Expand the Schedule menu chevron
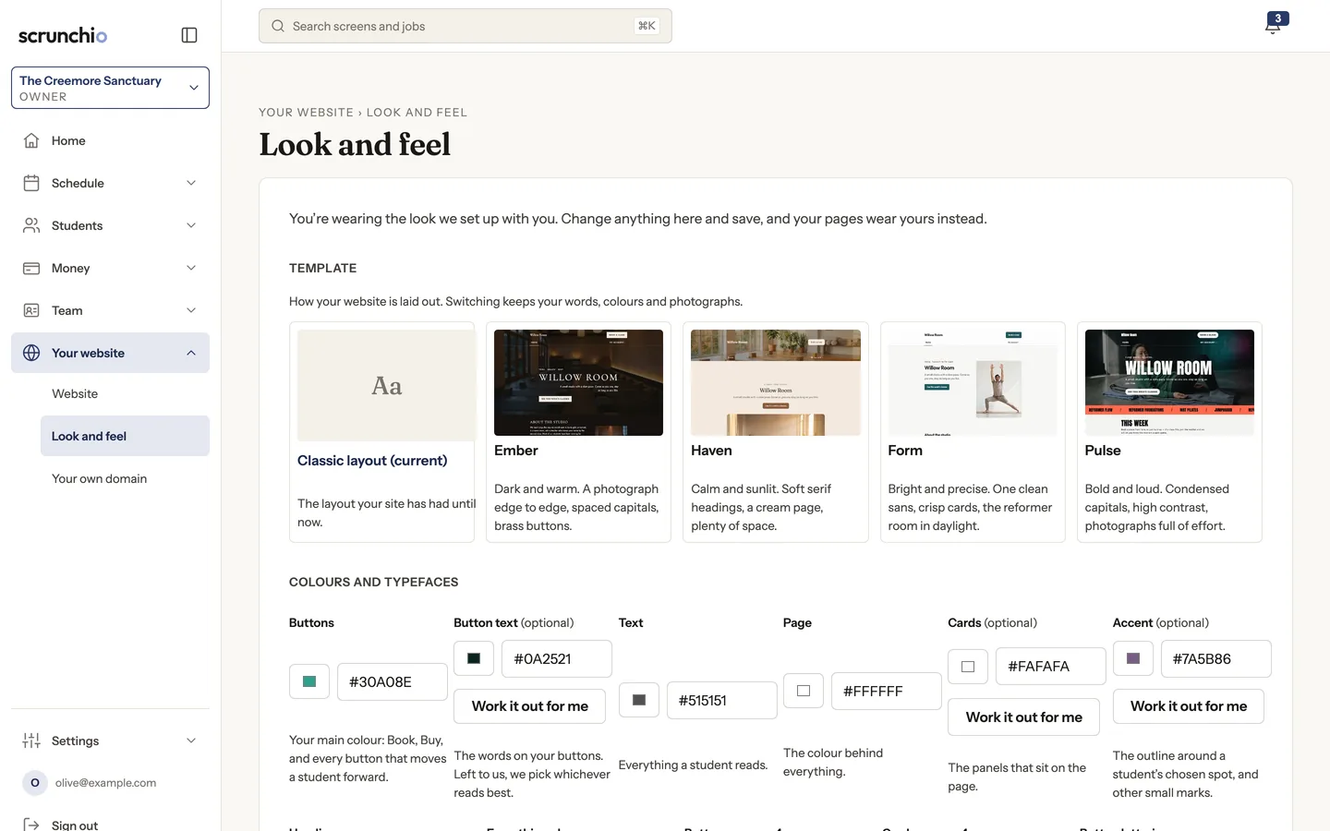The height and width of the screenshot is (831, 1330). (x=191, y=183)
